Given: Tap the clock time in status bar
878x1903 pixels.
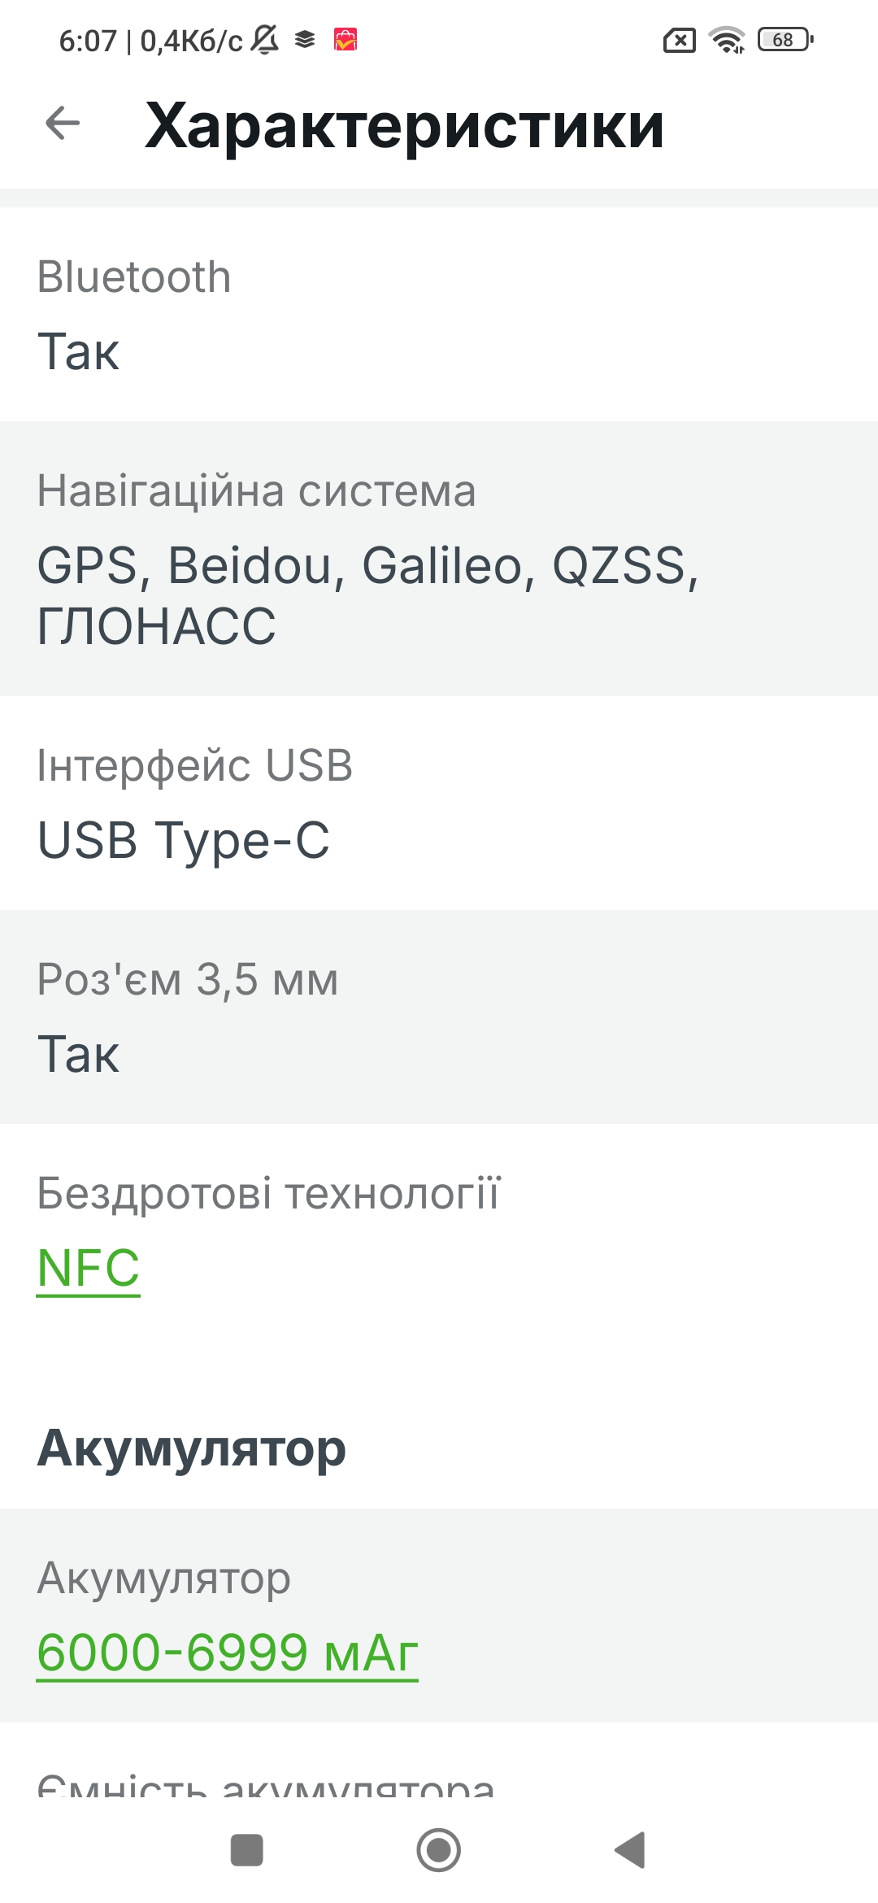Looking at the screenshot, I should click(x=88, y=41).
